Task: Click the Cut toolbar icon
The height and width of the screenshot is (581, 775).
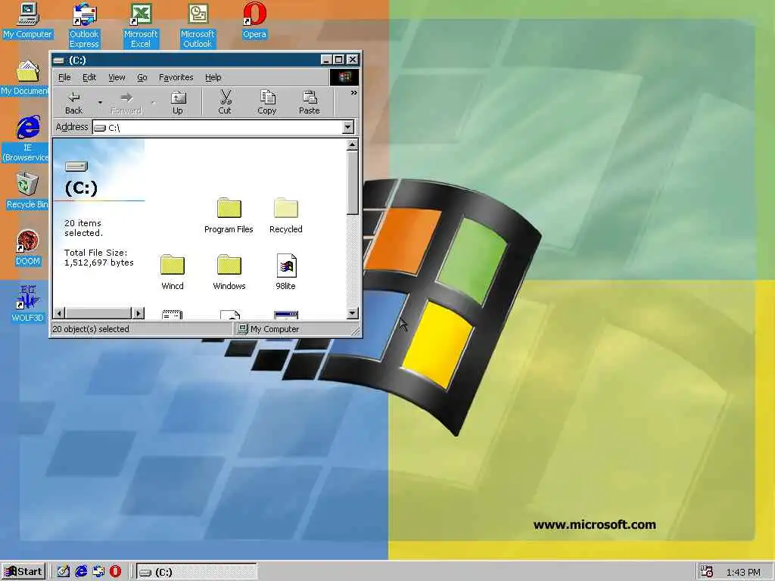Action: pos(225,103)
